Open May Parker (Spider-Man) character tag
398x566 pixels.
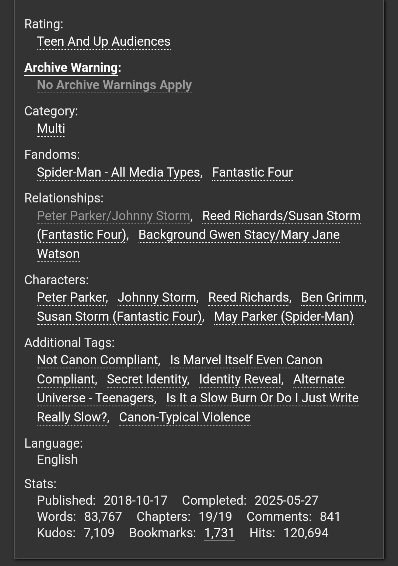[284, 317]
